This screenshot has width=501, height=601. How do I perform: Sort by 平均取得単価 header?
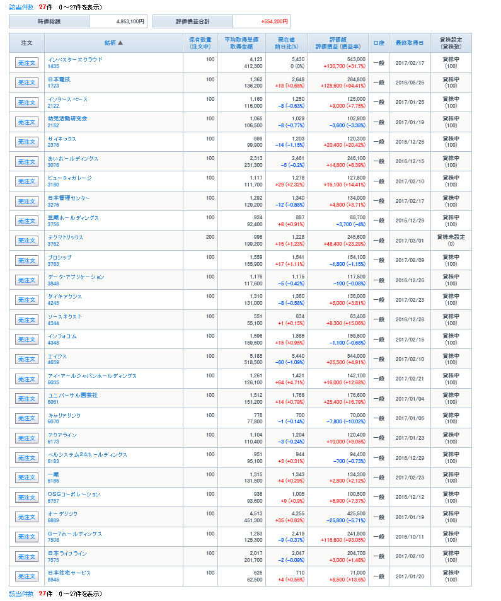coord(241,40)
